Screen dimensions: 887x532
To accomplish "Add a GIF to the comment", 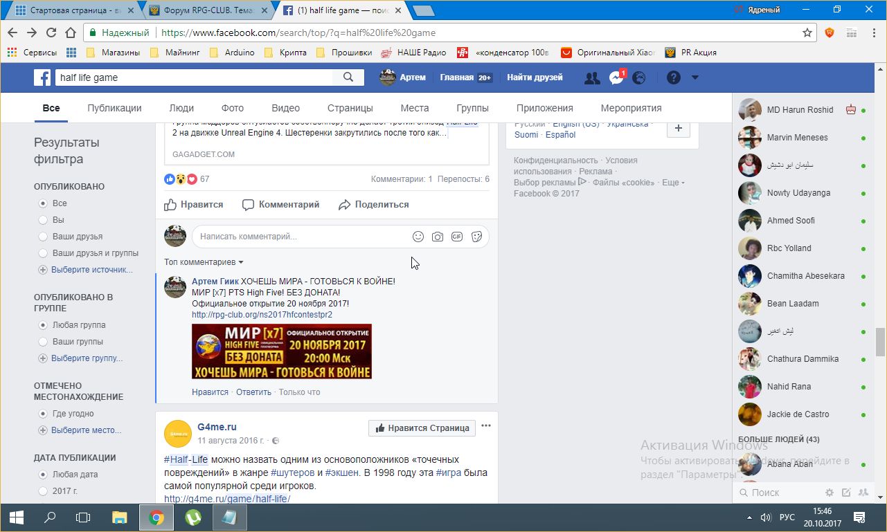I will tap(457, 237).
